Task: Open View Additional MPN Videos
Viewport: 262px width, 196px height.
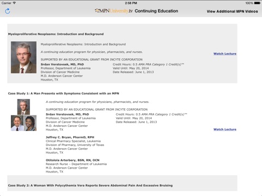Action: (x=232, y=11)
